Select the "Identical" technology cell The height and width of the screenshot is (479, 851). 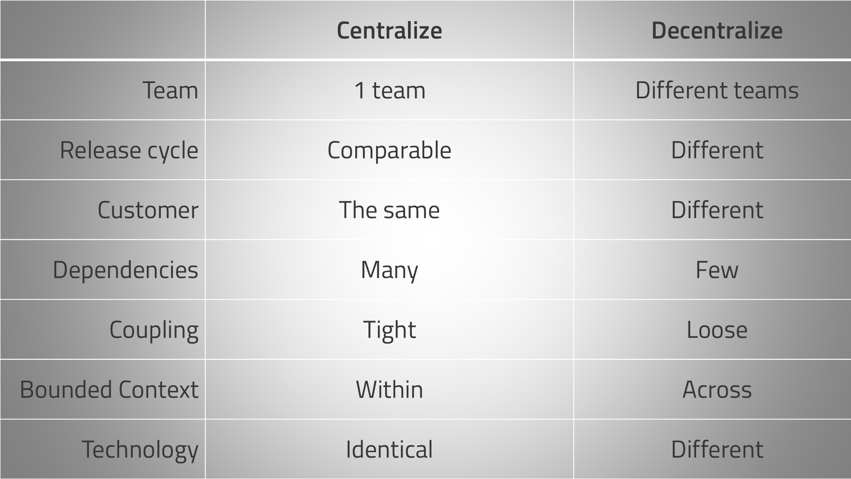tap(389, 450)
